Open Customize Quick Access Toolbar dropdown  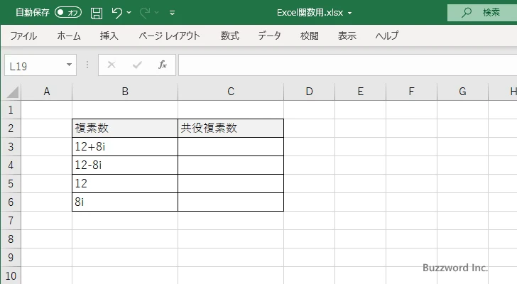pos(172,13)
